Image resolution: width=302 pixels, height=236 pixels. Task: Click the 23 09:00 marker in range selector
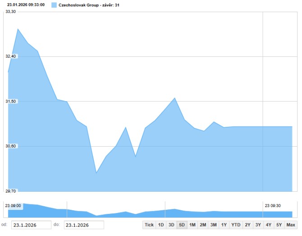coord(13,206)
